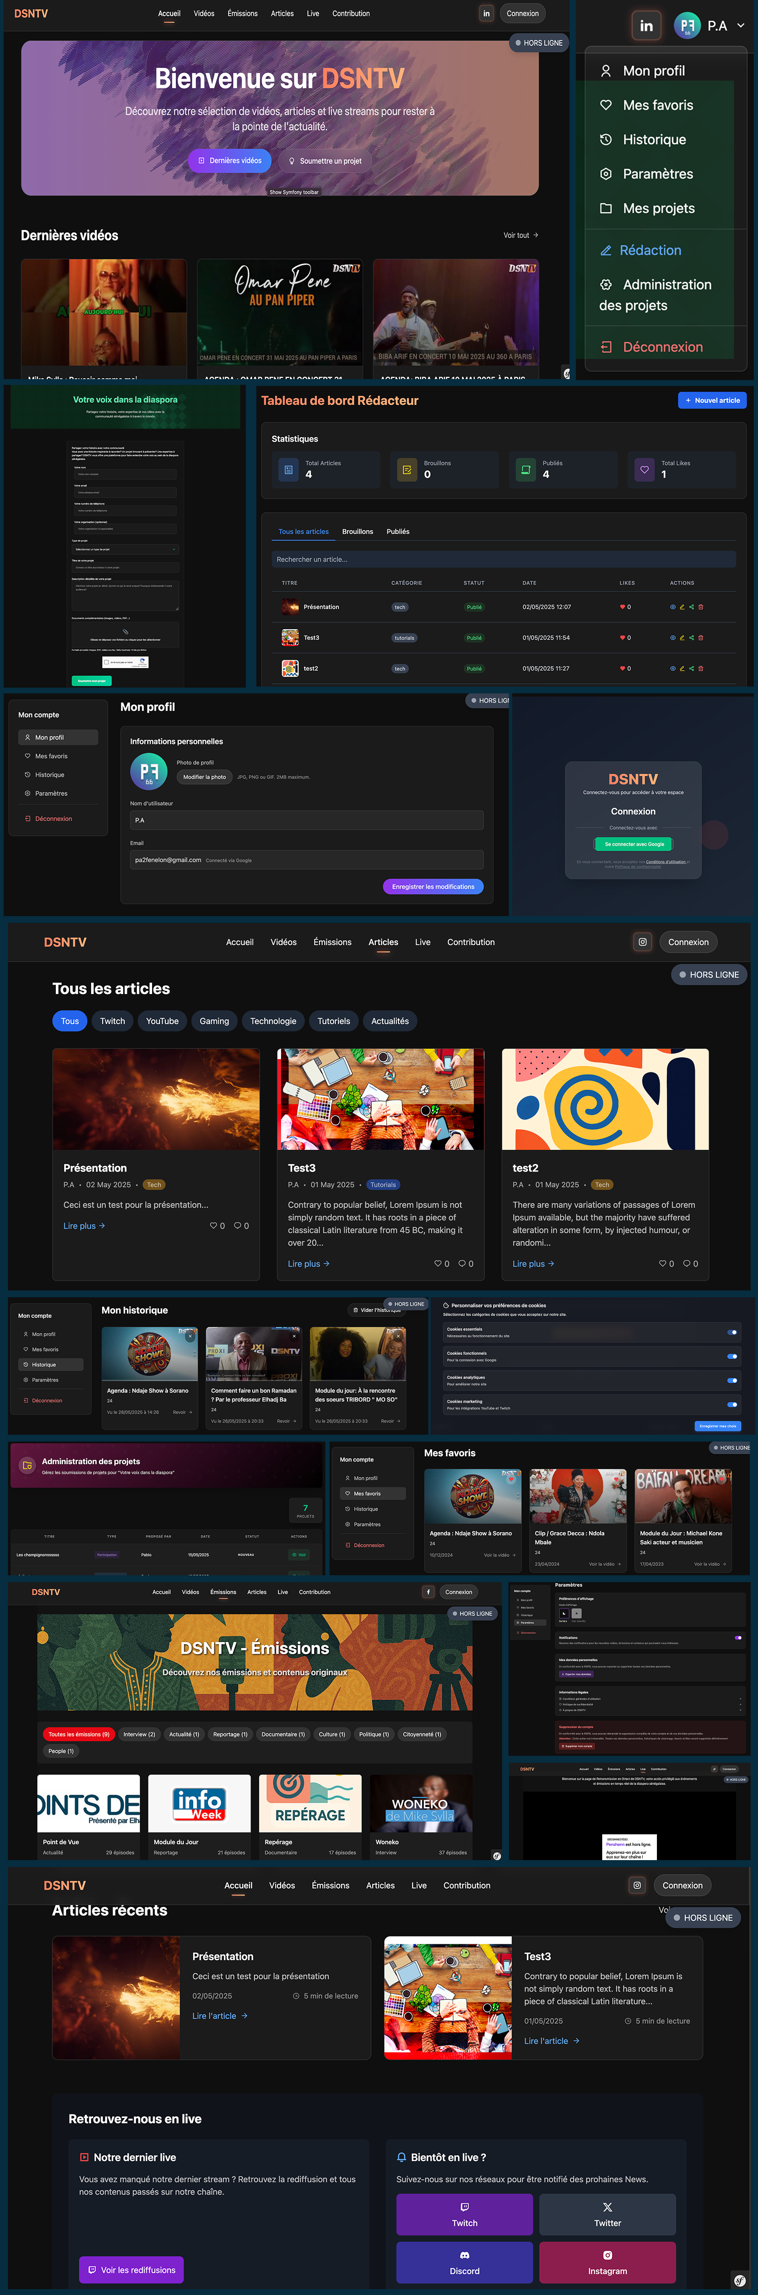Click the edit pencil icon for the Présentation row
This screenshot has height=2295, width=758.
pyautogui.click(x=682, y=607)
